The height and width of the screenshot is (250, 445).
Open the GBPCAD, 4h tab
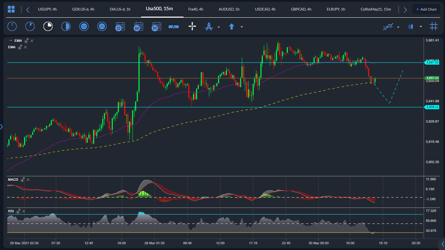(x=301, y=9)
